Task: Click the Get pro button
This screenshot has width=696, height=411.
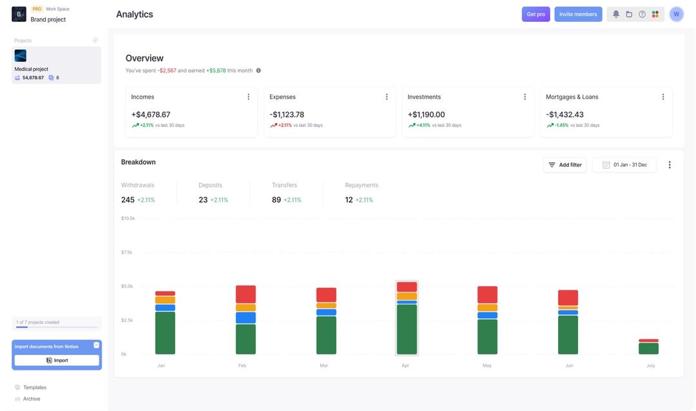Action: 536,14
